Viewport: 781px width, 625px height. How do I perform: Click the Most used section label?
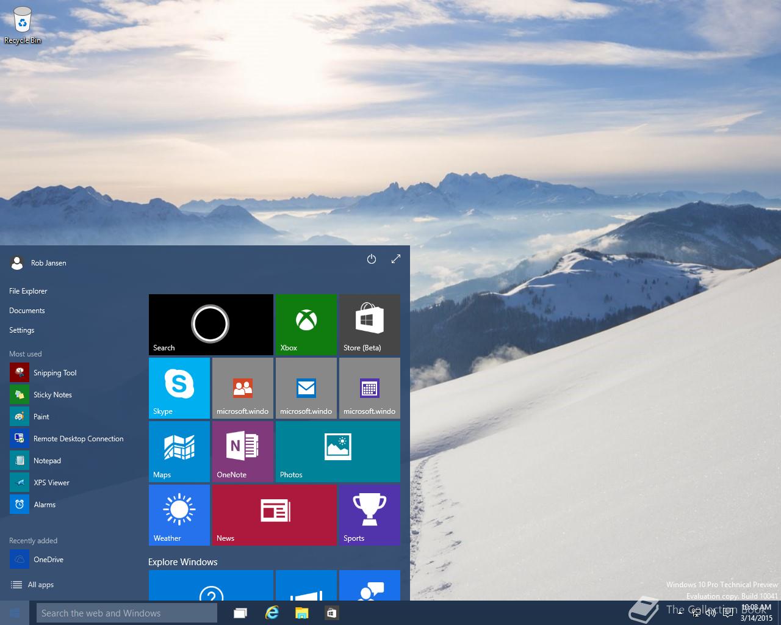click(26, 354)
